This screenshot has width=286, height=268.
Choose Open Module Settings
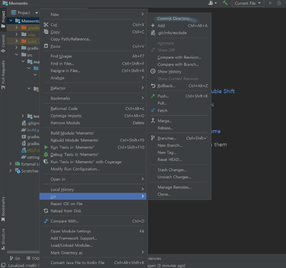click(x=93, y=231)
